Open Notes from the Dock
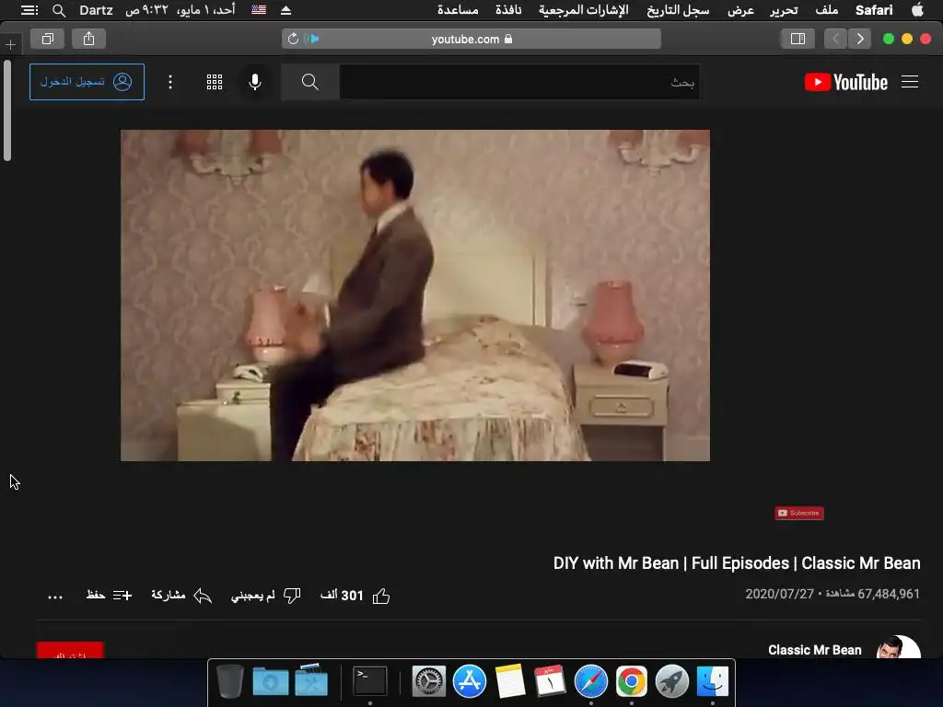The height and width of the screenshot is (707, 943). coord(510,682)
